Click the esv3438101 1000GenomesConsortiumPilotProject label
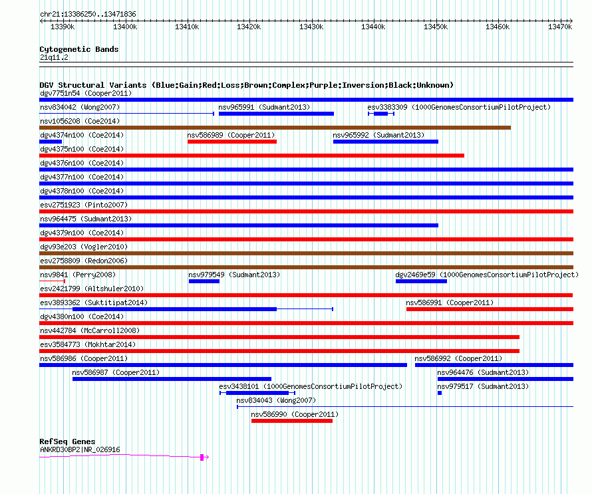 (x=311, y=386)
